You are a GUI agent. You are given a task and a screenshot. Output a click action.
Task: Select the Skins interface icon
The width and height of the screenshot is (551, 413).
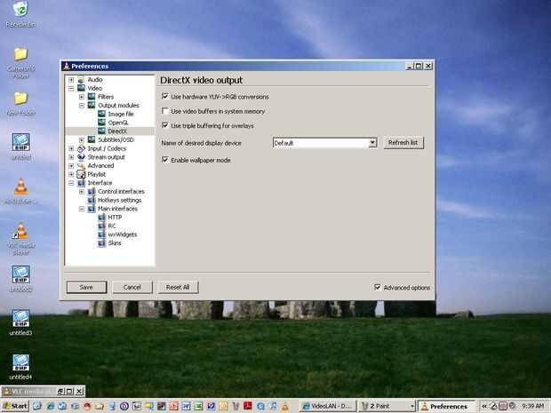101,242
